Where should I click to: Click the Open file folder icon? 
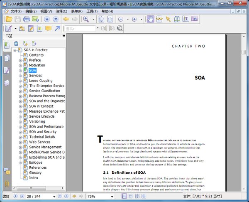tap(9, 19)
